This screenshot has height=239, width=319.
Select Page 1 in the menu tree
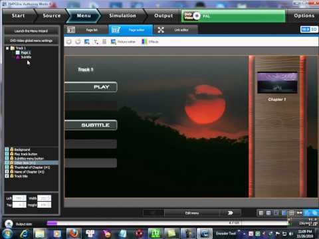coord(23,52)
